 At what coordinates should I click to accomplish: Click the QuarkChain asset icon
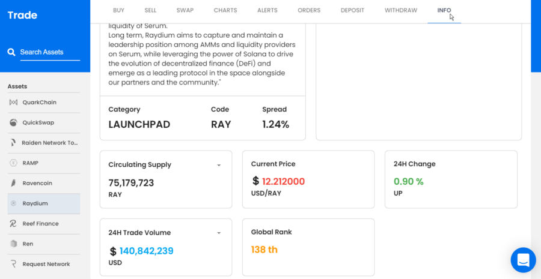click(x=13, y=103)
